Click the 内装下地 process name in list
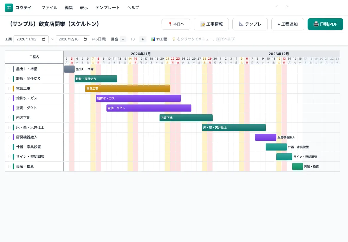The height and width of the screenshot is (242, 348). tap(23, 118)
